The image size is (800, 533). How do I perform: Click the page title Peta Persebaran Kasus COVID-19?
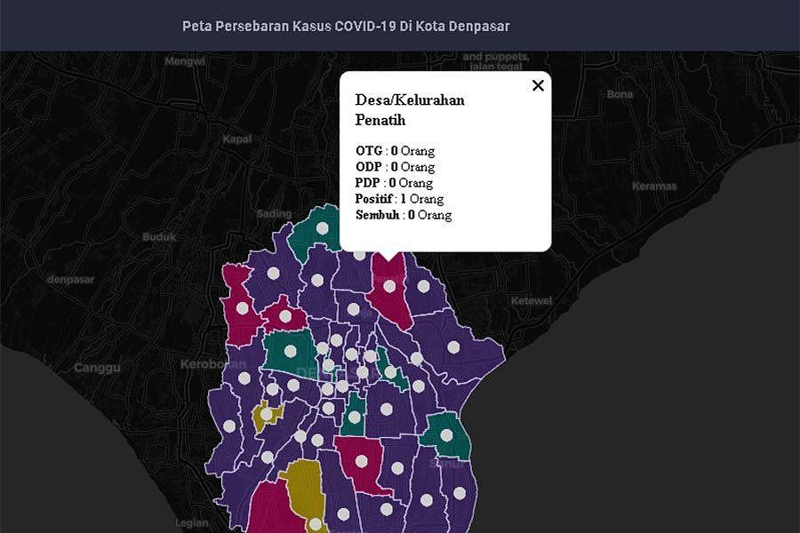pyautogui.click(x=346, y=26)
